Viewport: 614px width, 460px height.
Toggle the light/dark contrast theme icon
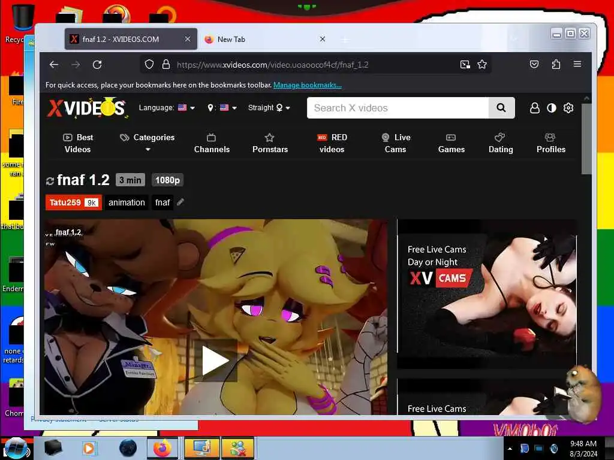click(x=552, y=108)
